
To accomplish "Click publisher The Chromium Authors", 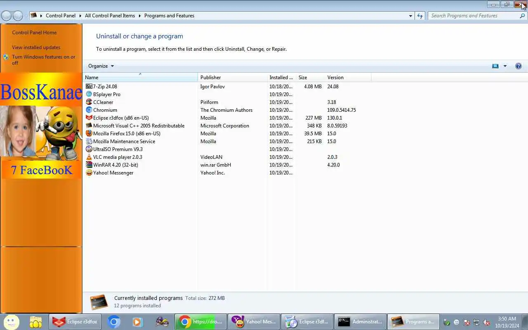I will point(226,110).
